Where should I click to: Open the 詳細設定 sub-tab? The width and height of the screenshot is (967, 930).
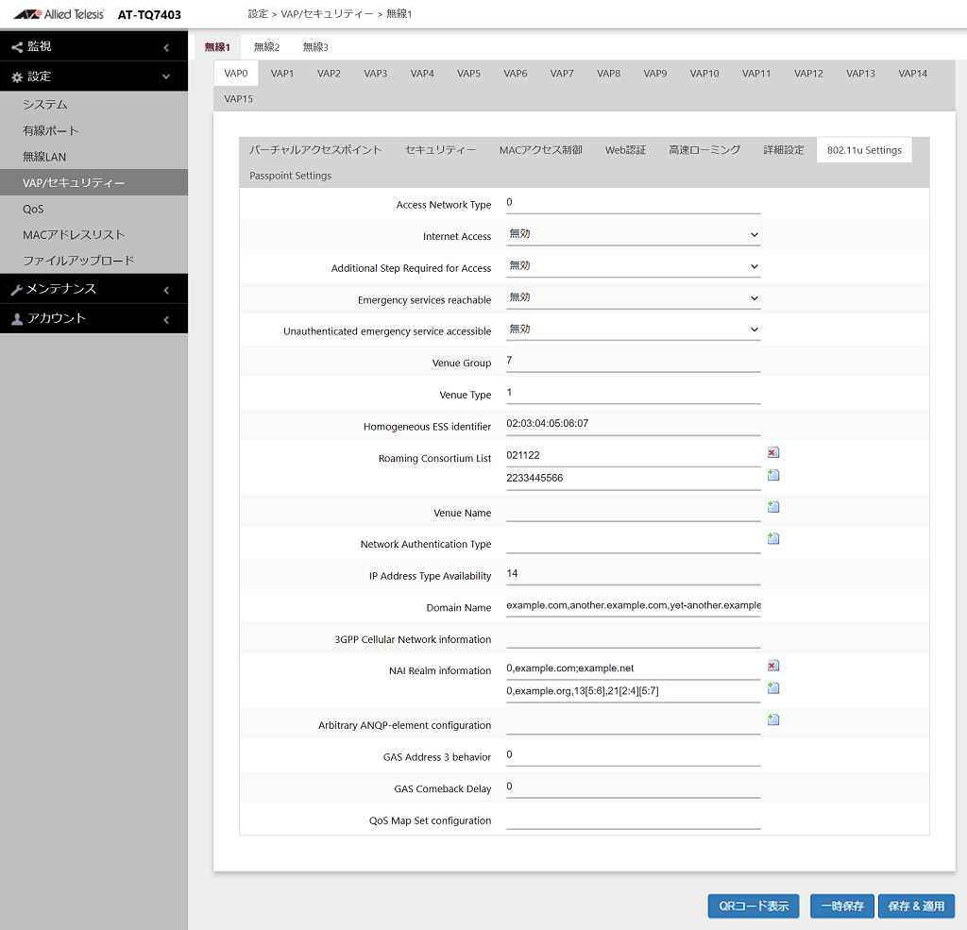784,150
